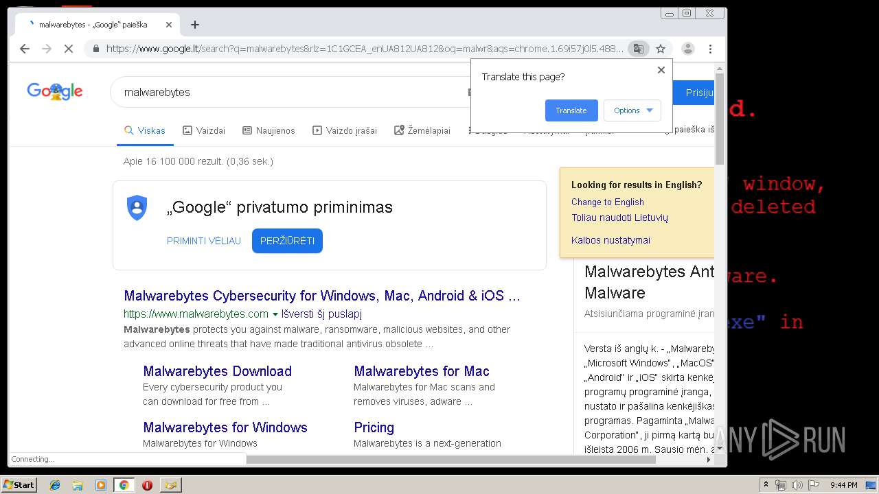Viewport: 879px width, 494px height.
Task: Click the last taskbar application icon
Action: [x=170, y=485]
